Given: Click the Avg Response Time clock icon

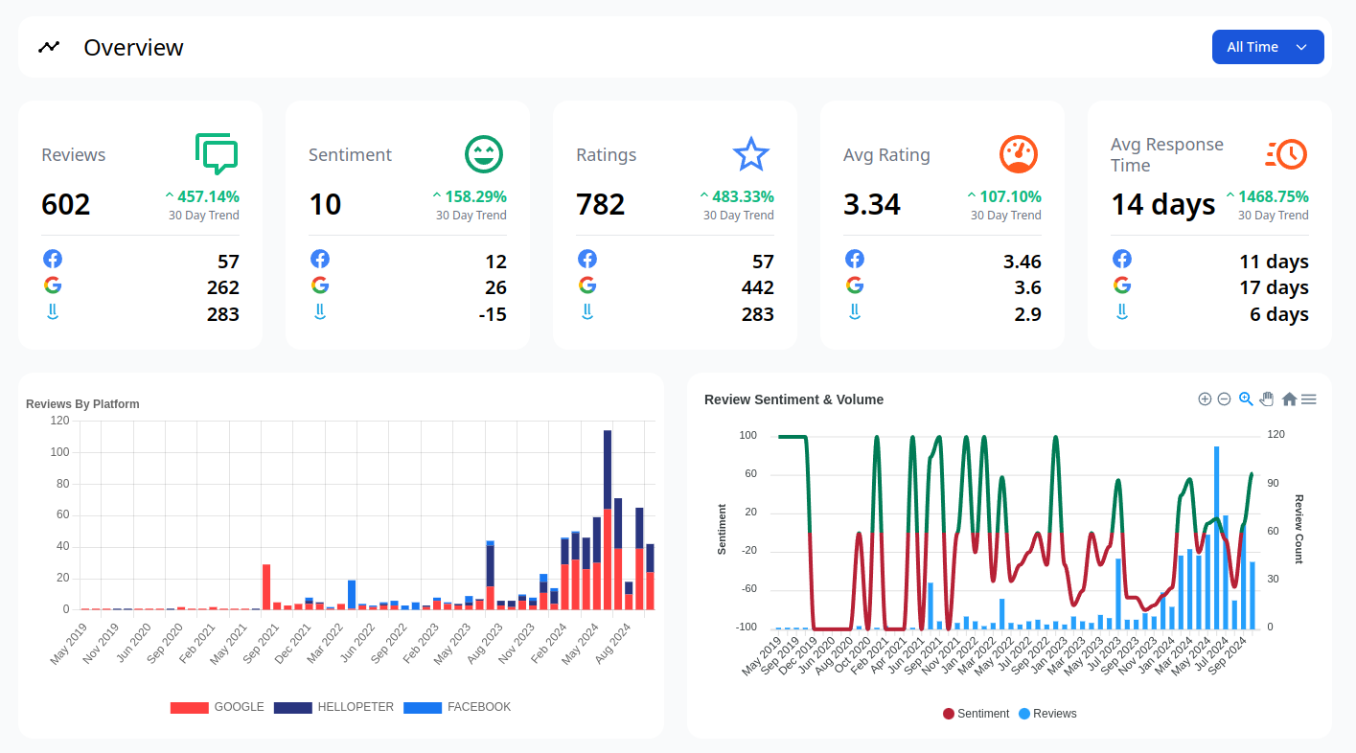Looking at the screenshot, I should 1285,153.
